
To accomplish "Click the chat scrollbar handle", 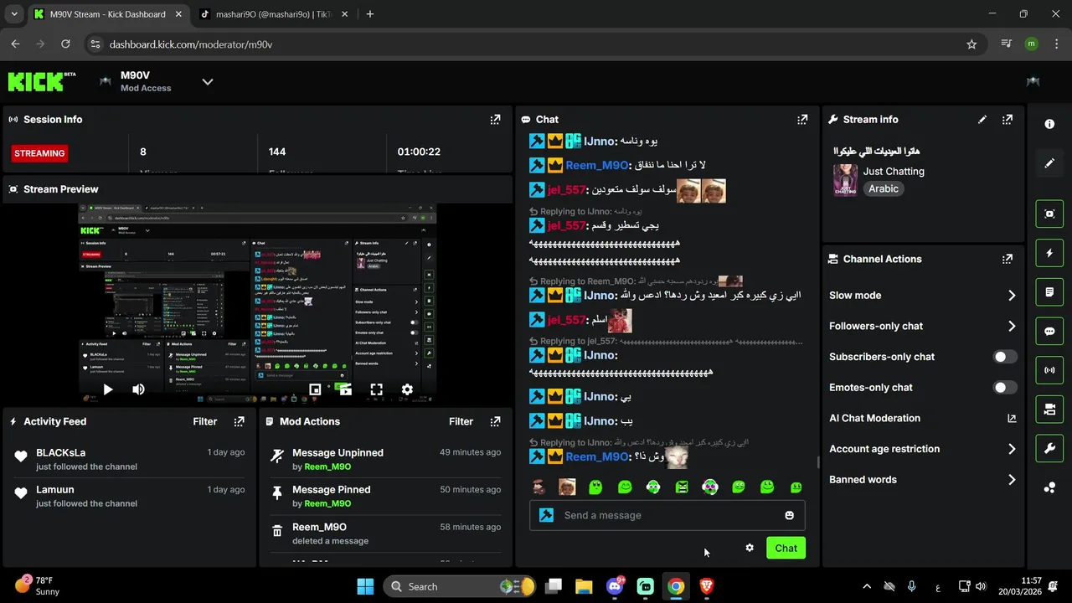I will [x=818, y=462].
